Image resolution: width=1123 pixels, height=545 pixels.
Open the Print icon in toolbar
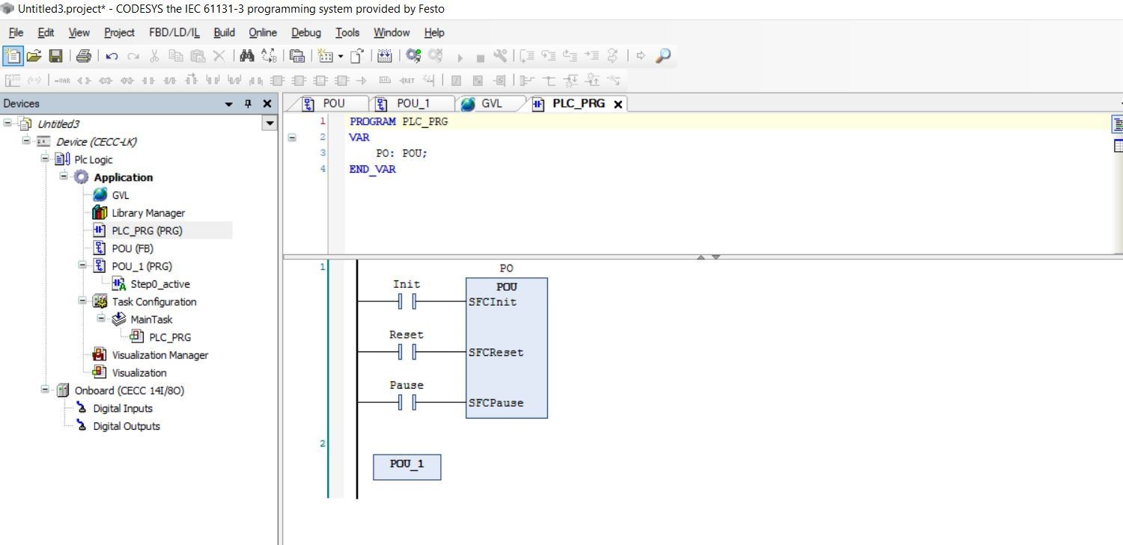pos(84,56)
